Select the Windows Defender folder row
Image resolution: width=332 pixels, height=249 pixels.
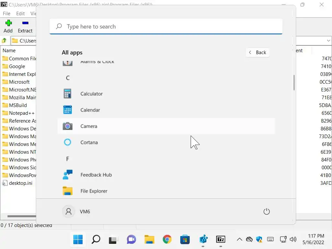19,129
